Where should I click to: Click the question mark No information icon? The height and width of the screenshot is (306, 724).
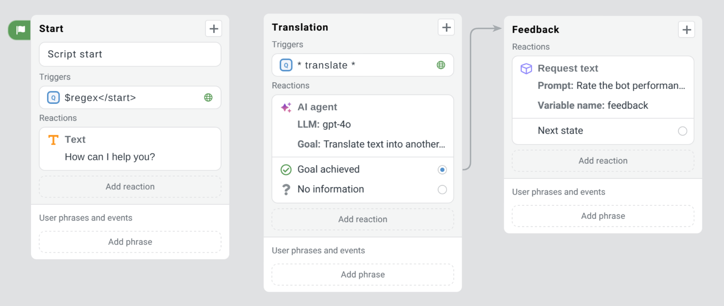tap(285, 189)
